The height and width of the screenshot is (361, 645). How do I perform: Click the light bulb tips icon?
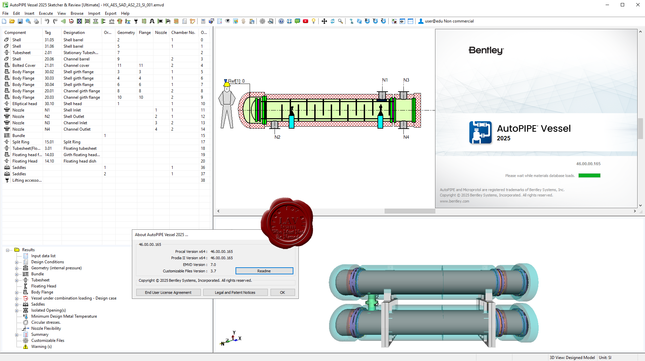tap(314, 21)
